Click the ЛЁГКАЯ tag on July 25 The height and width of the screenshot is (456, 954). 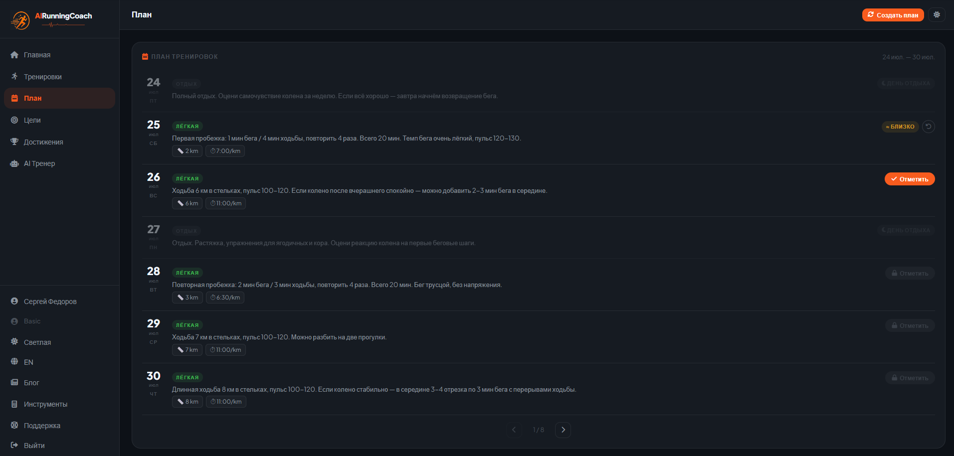pos(188,126)
